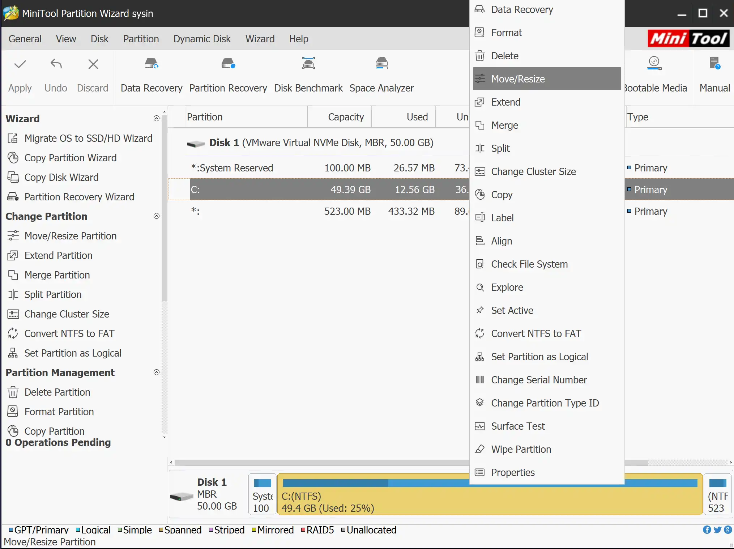
Task: Click the C:(NTFS) block in disk map
Action: [490, 494]
